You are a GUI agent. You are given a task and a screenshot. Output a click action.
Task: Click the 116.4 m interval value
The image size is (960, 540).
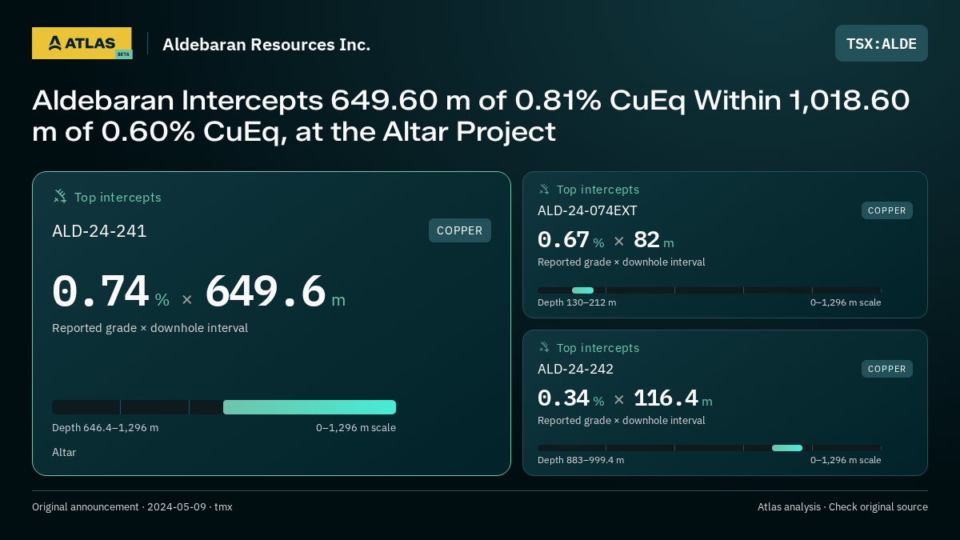point(673,398)
